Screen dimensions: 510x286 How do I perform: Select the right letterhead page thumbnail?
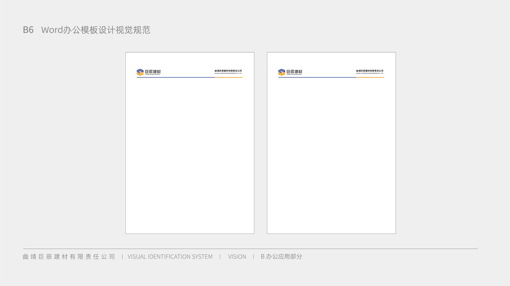pos(331,143)
